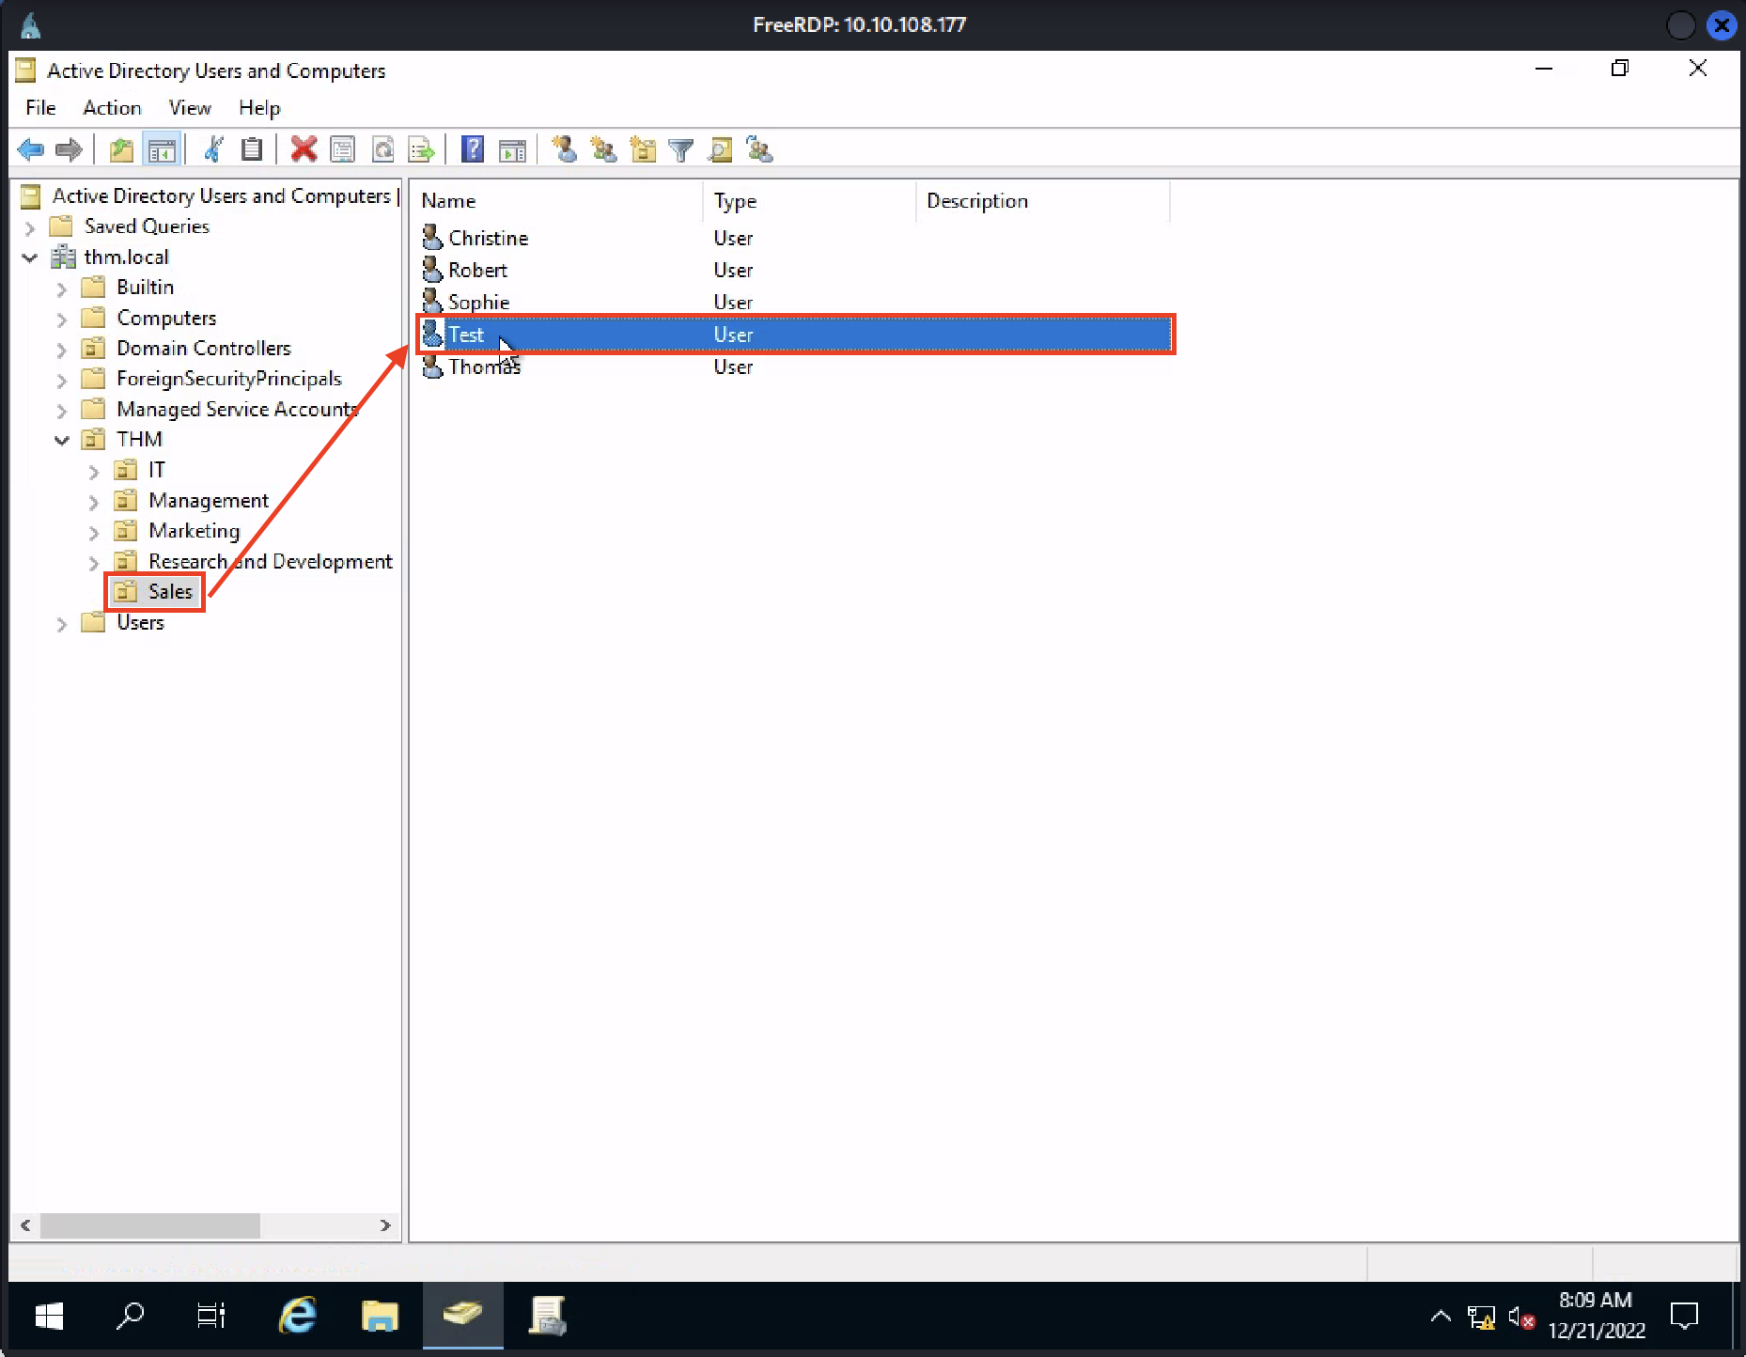Click left arrow of tree scrollbar
The height and width of the screenshot is (1357, 1746).
click(x=25, y=1225)
